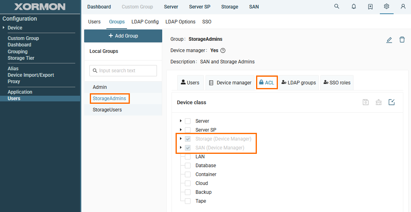This screenshot has height=212, width=411.
Task: Switch to the LDAP groups tab
Action: coord(299,82)
